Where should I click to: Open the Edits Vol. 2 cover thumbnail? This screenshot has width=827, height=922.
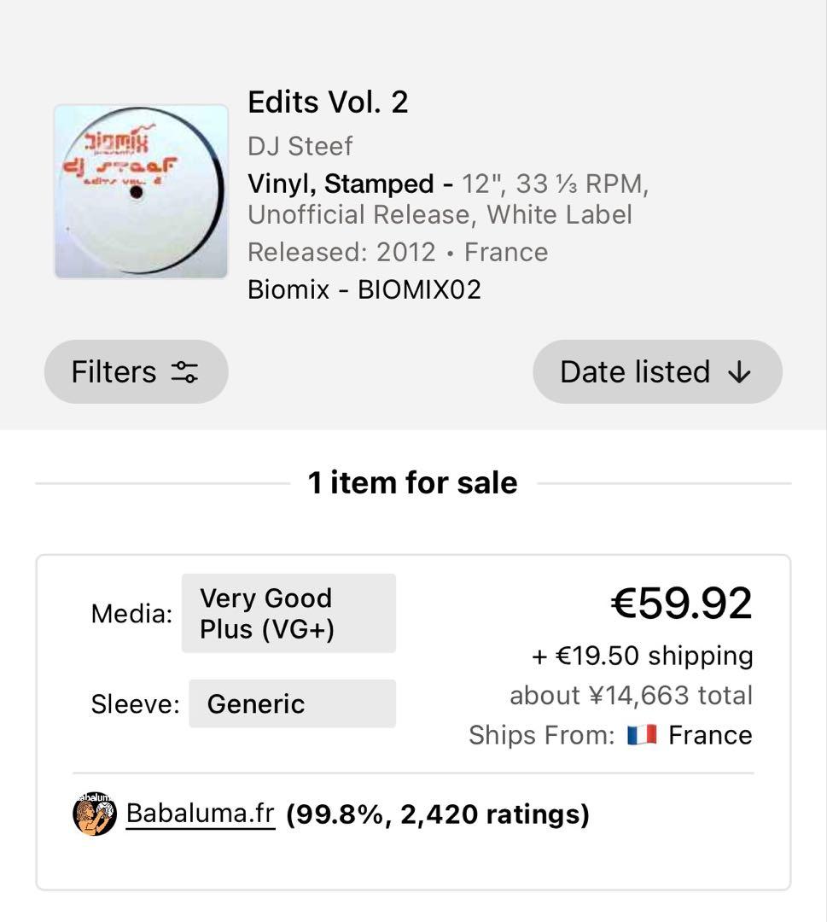141,191
